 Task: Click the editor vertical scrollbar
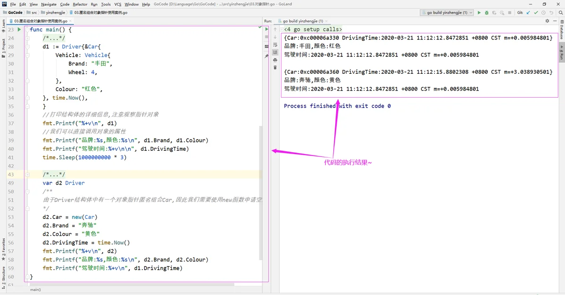260,193
